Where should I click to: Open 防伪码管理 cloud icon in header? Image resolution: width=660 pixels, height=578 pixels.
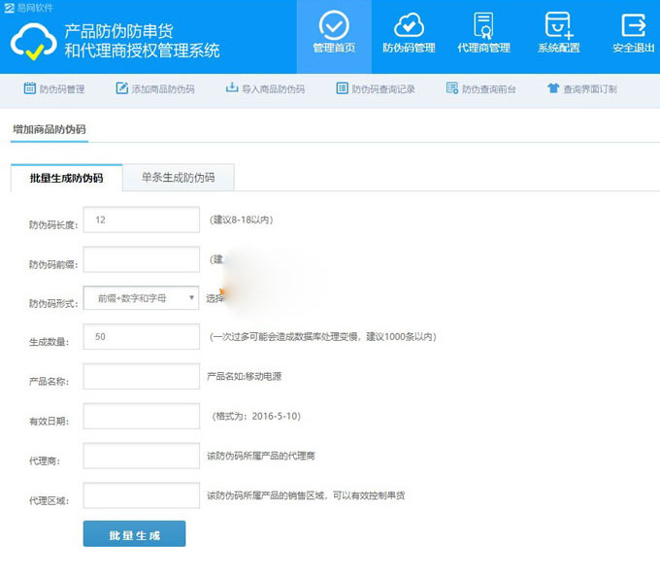409,25
